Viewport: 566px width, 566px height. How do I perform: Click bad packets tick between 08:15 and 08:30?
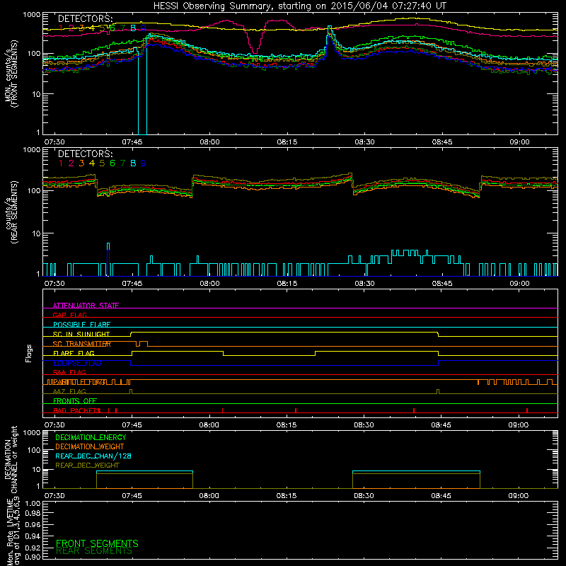coord(296,410)
